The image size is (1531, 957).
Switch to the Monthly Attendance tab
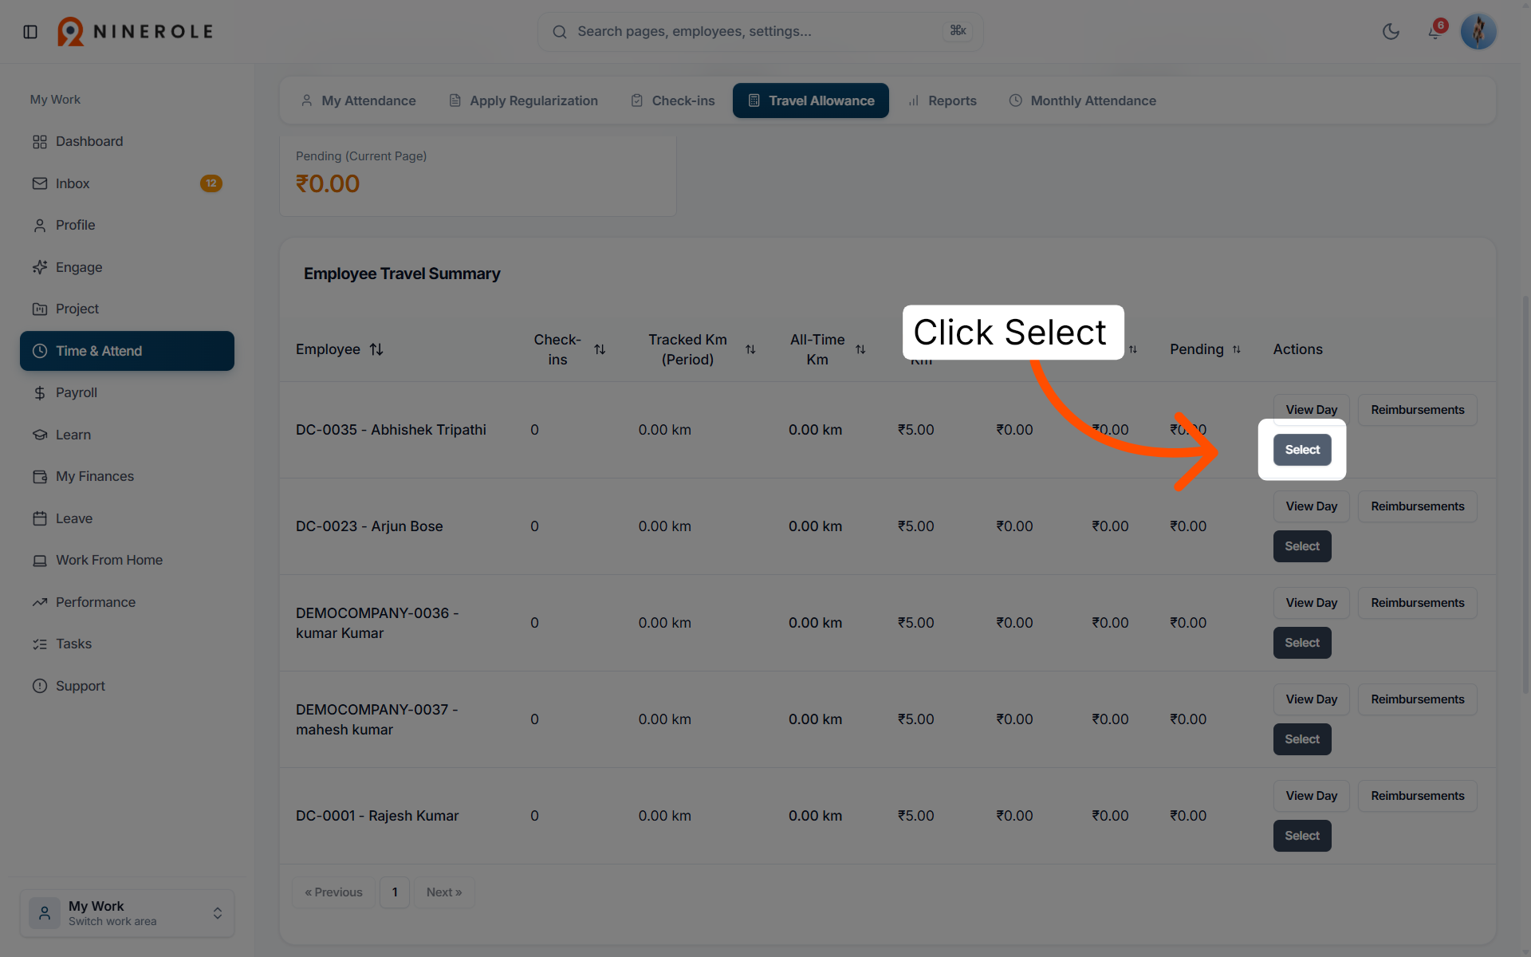tap(1082, 100)
